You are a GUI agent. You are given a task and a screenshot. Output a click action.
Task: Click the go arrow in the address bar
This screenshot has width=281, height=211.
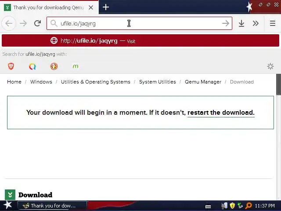[x=225, y=23]
